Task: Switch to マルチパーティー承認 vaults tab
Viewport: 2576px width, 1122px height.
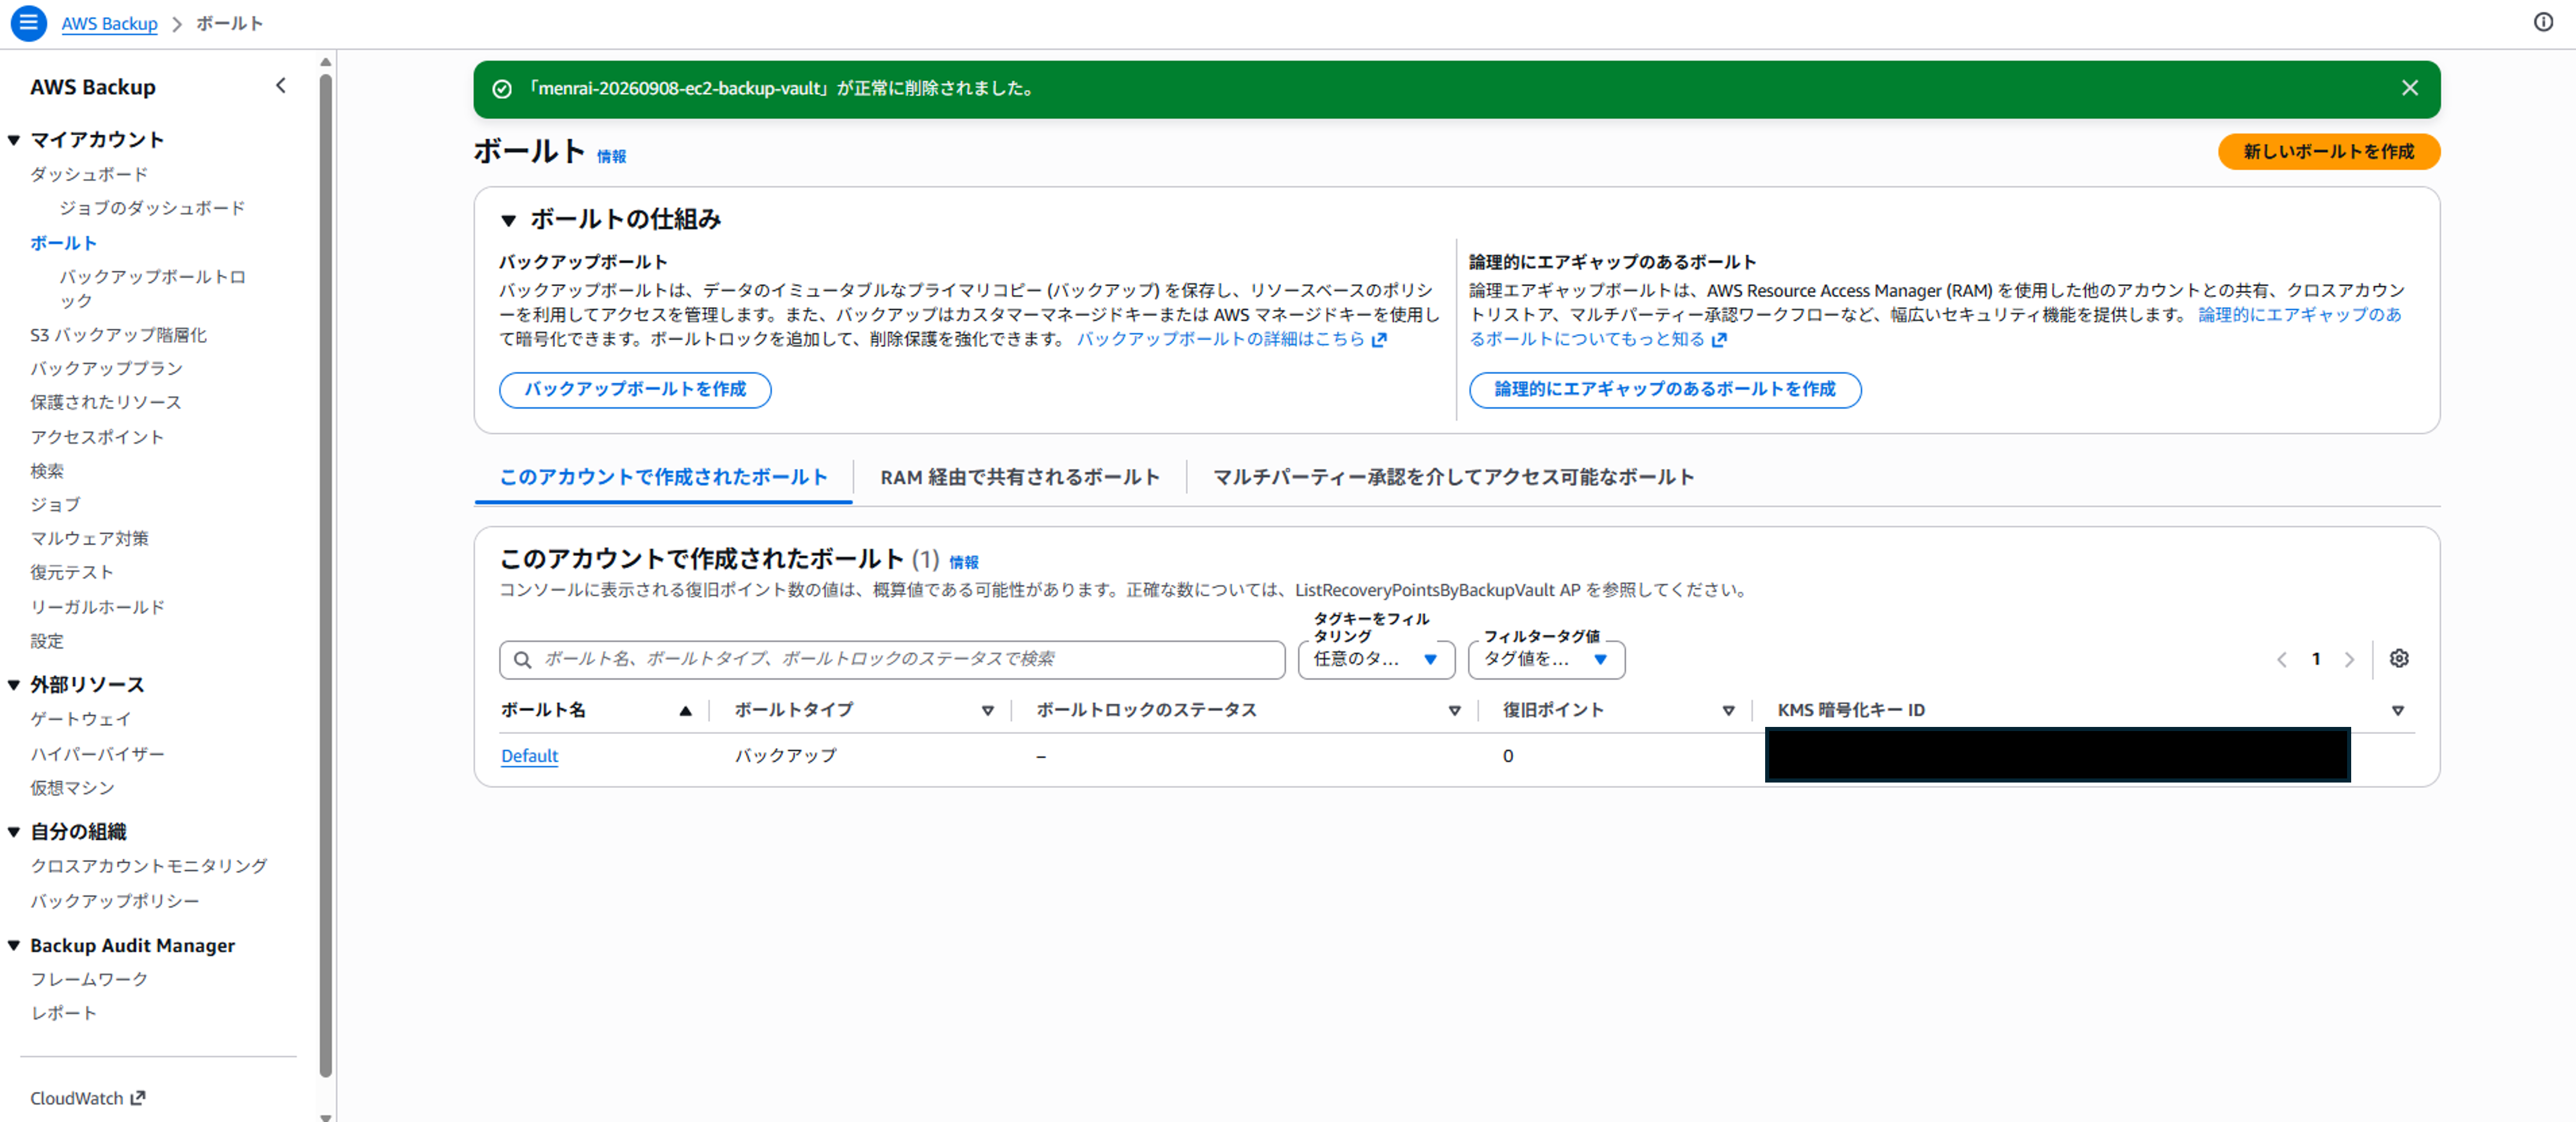Action: click(1453, 477)
